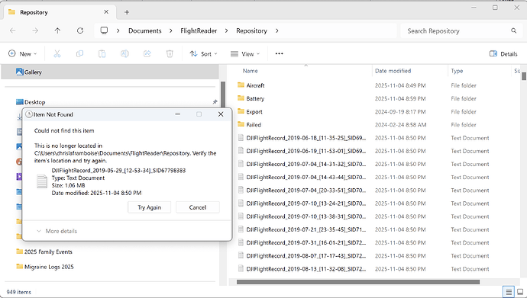This screenshot has width=527, height=298.
Task: Switch to large thumbnails view in status bar
Action: (x=520, y=292)
